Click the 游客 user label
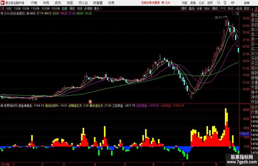 tap(247, 3)
